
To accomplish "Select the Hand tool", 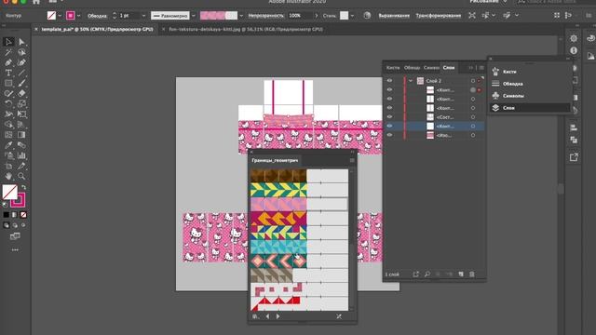I will [8, 176].
